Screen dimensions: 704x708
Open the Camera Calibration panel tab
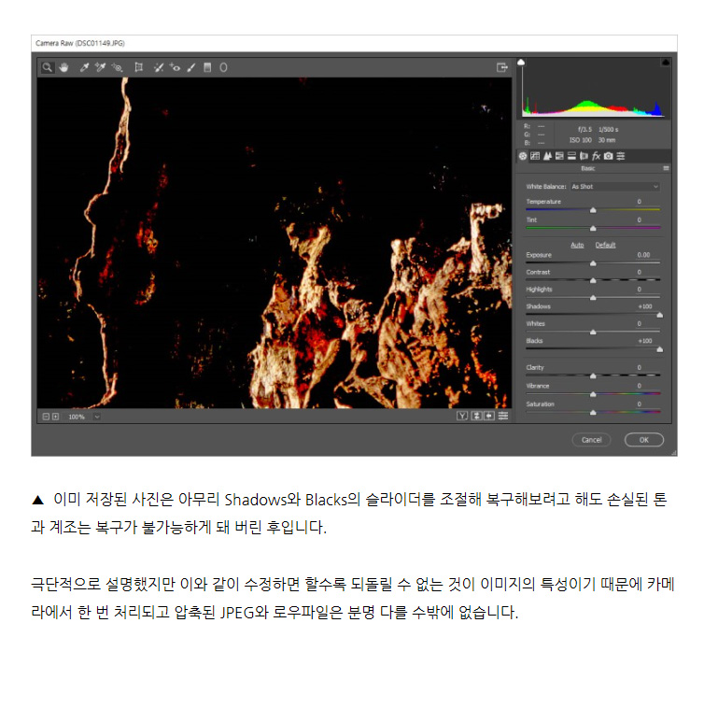[x=609, y=156]
